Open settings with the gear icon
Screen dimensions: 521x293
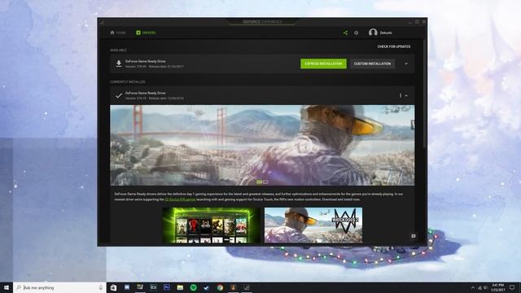click(357, 33)
